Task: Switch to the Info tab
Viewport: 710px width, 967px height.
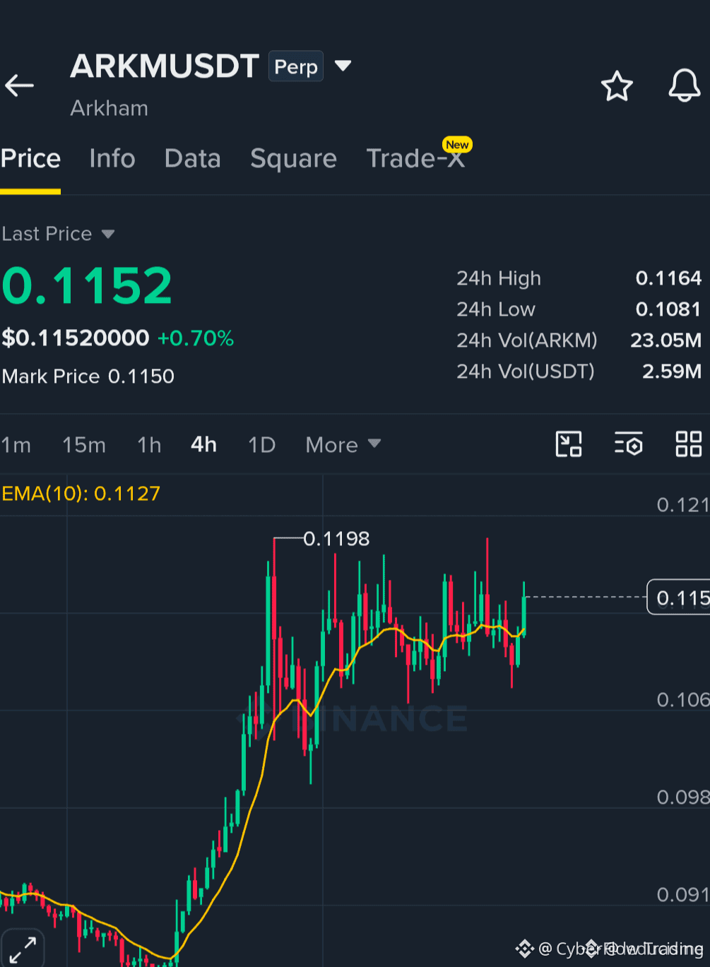Action: 112,158
